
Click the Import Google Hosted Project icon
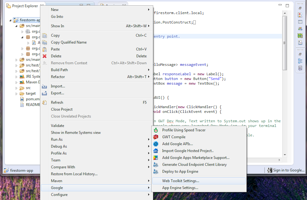coord(156,151)
